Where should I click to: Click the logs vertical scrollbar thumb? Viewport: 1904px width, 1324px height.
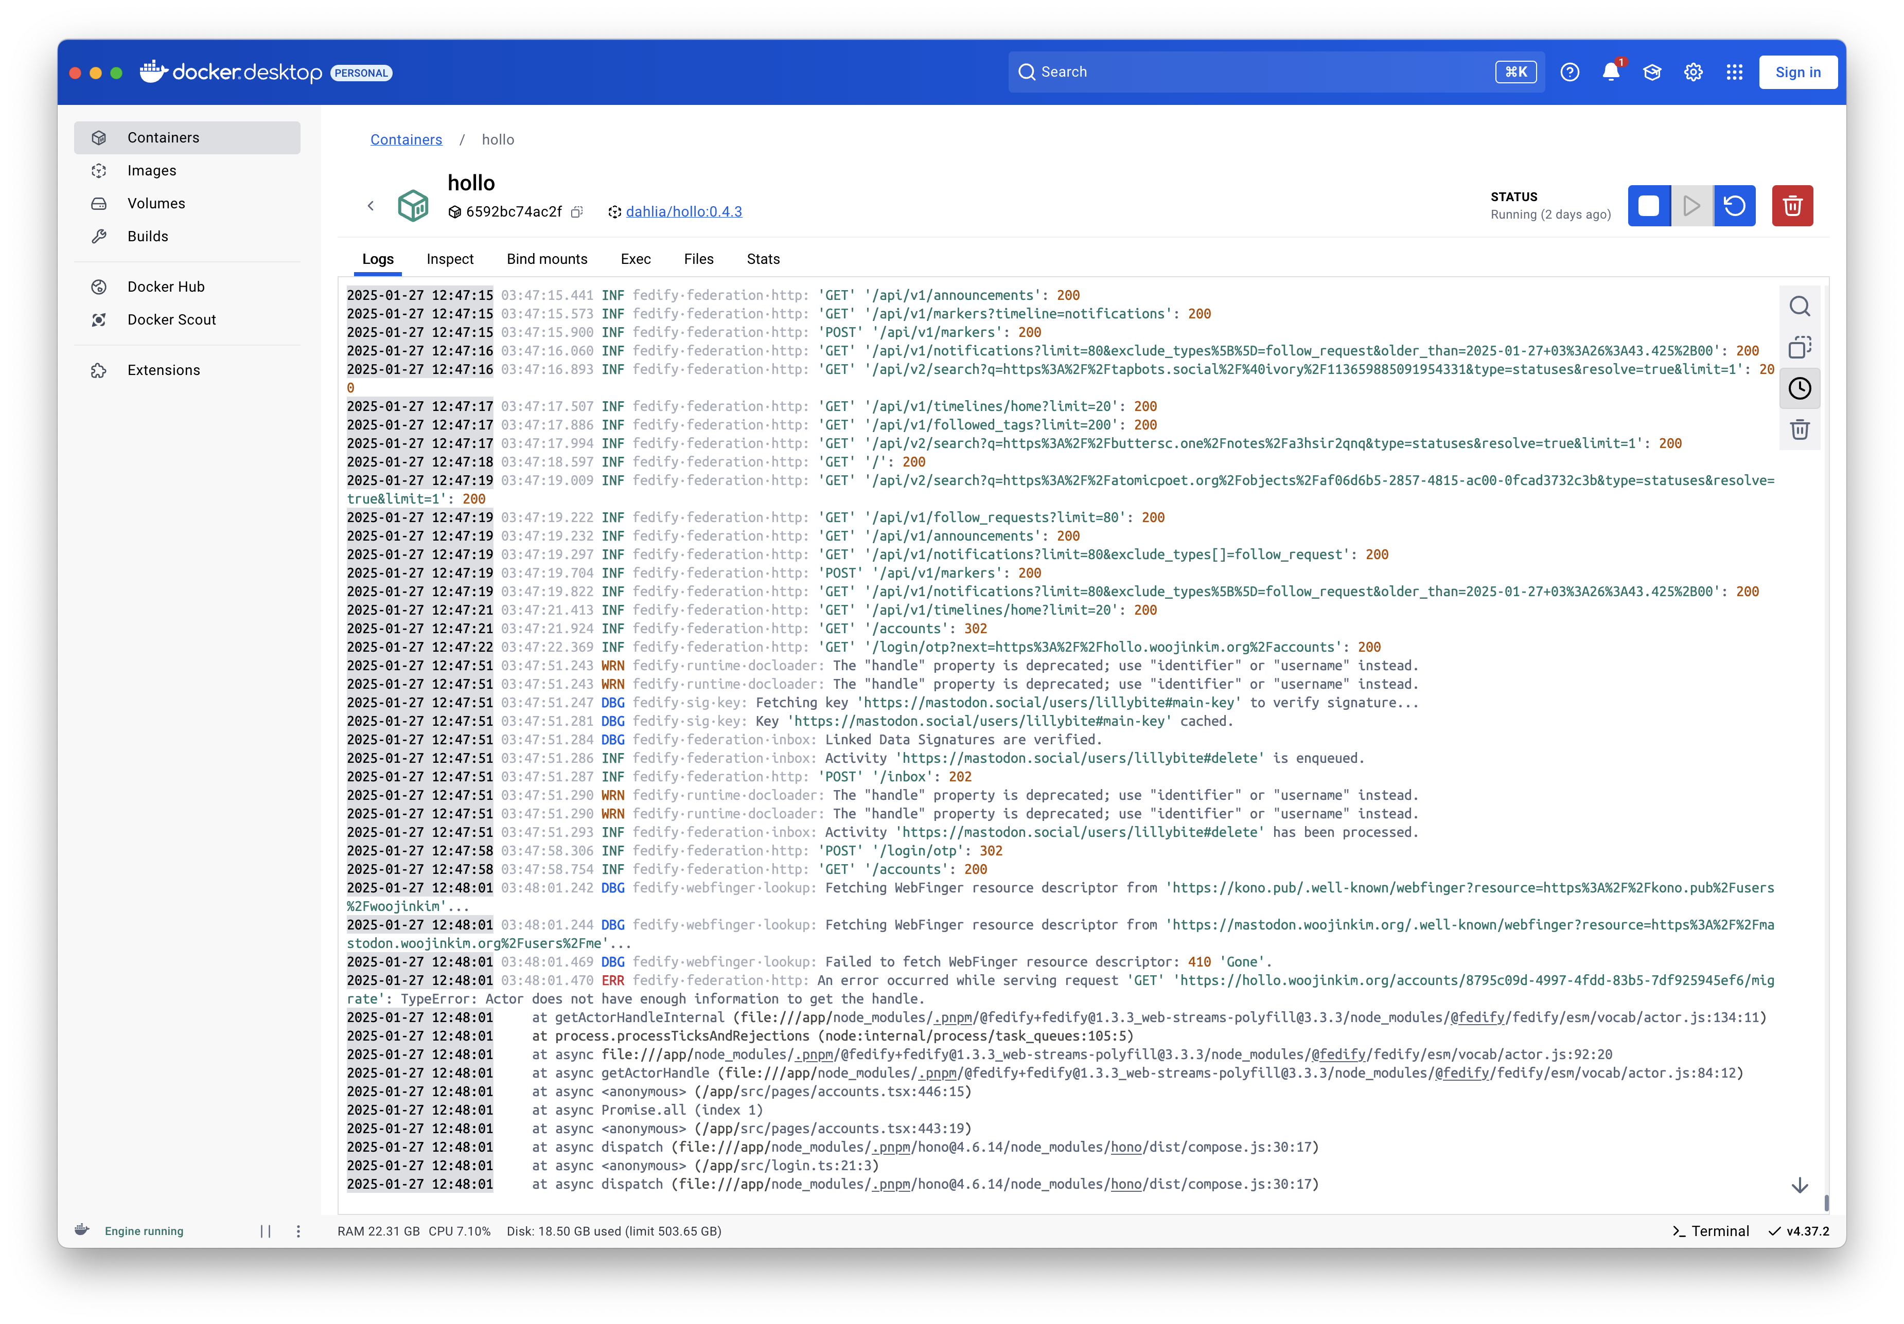1826,1203
